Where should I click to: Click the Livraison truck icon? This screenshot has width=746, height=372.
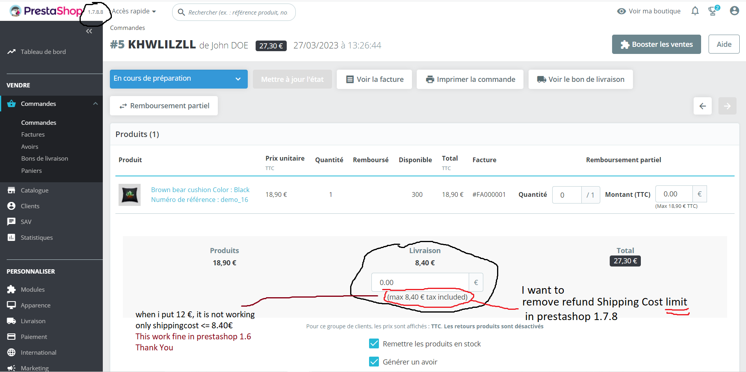point(11,321)
